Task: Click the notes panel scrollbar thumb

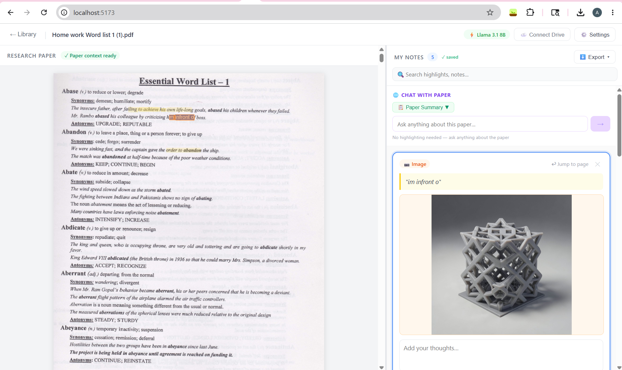Action: coord(619,125)
